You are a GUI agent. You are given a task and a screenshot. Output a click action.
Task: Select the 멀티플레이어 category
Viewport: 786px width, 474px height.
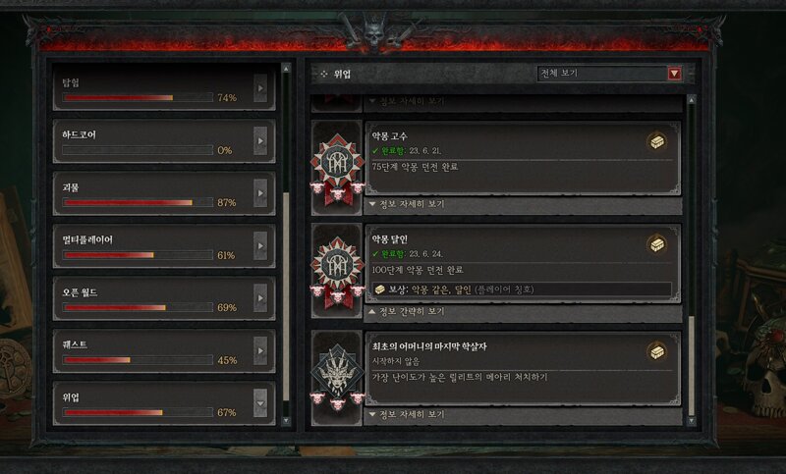[164, 246]
